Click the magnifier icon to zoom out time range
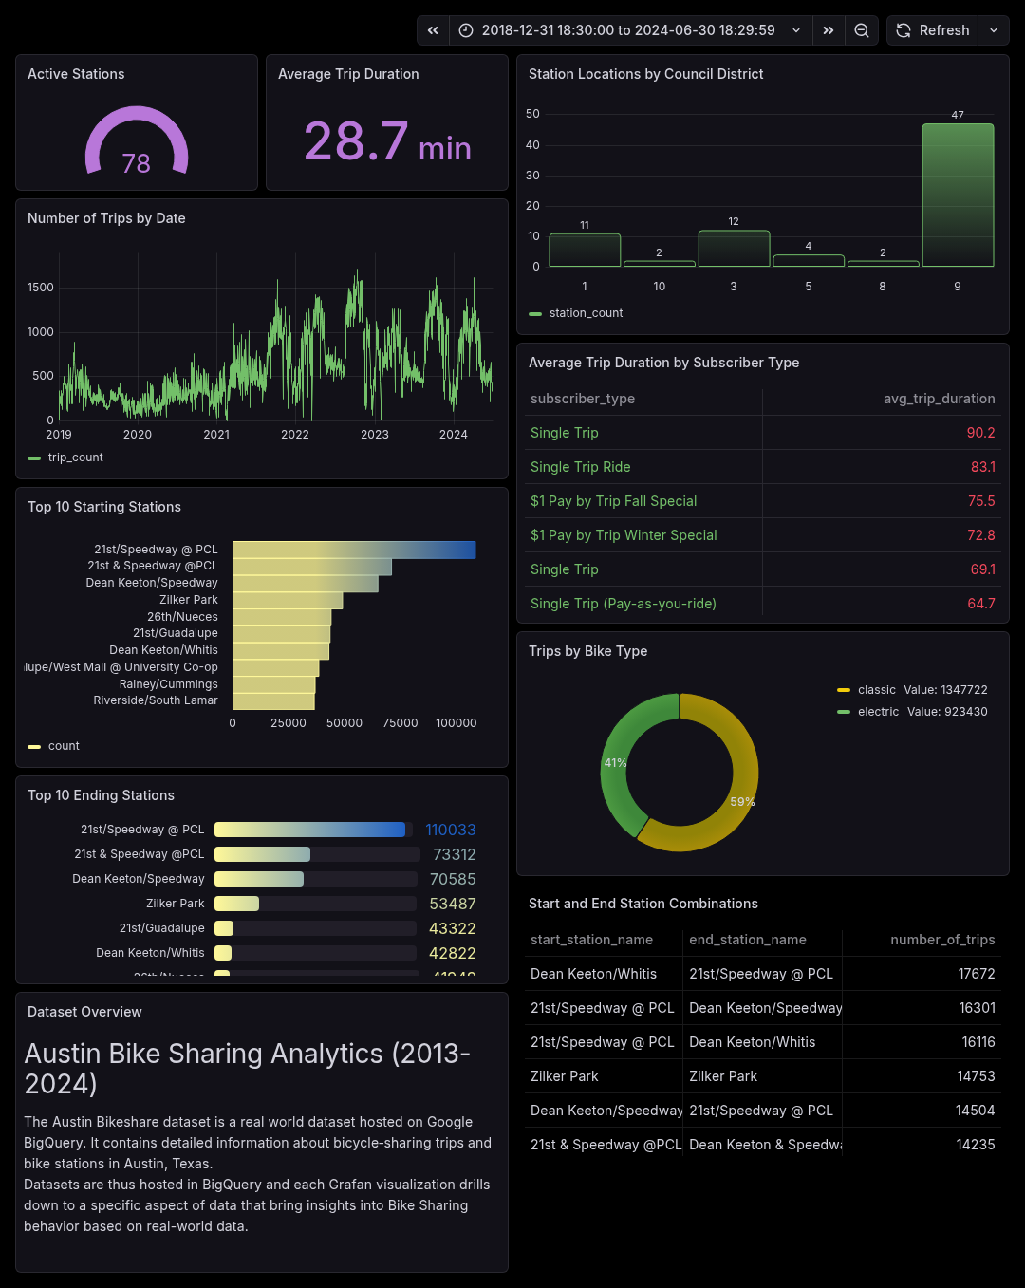1025x1288 pixels. click(x=861, y=29)
